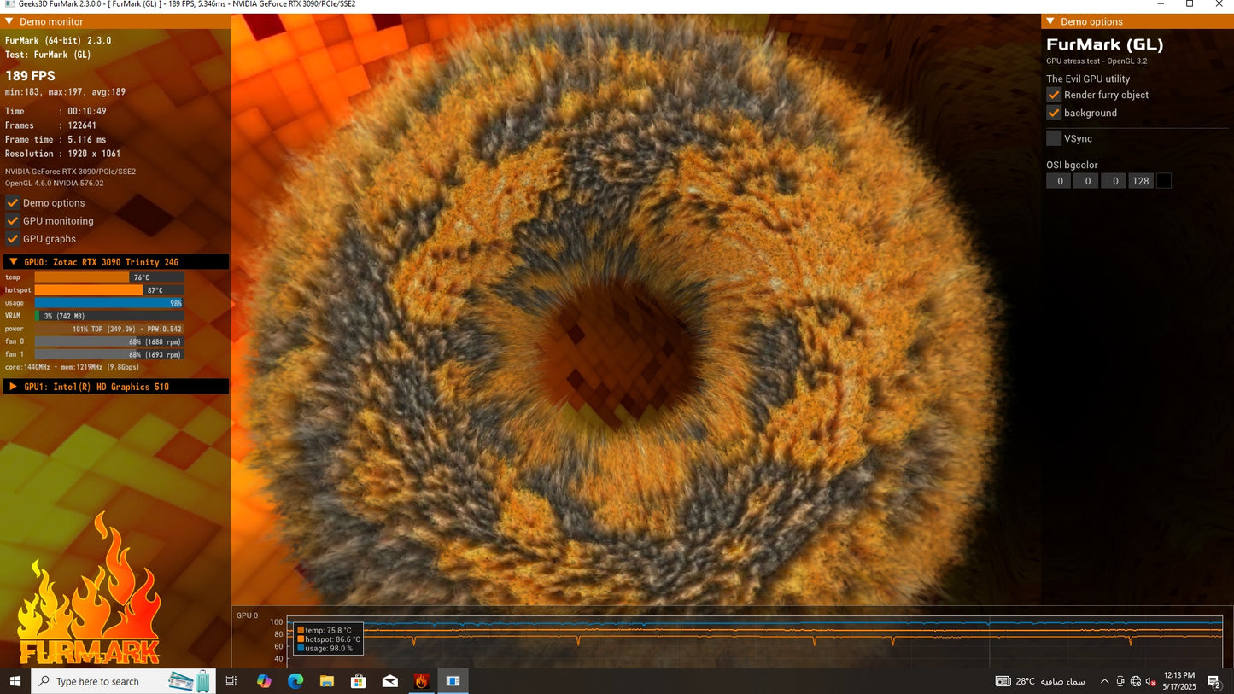This screenshot has width=1234, height=694.
Task: Click the fan 0 speed bar
Action: 109,341
